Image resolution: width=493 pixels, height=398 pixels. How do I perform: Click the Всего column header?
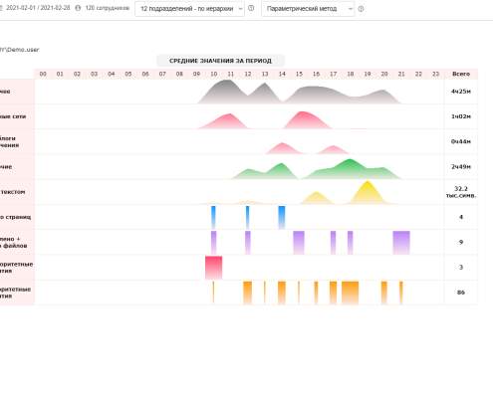[x=461, y=74]
